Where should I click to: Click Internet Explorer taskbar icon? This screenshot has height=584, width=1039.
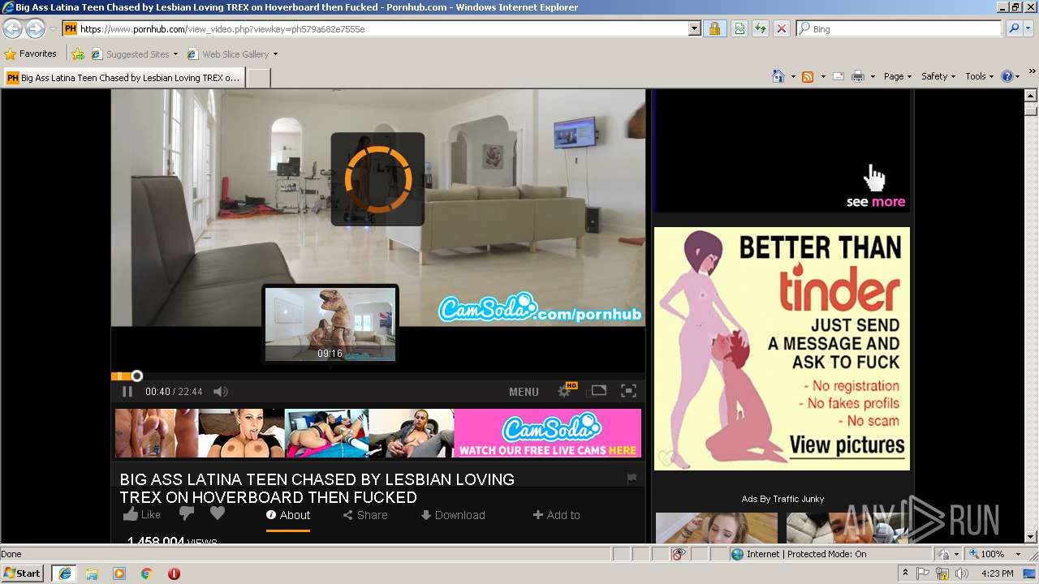(64, 573)
